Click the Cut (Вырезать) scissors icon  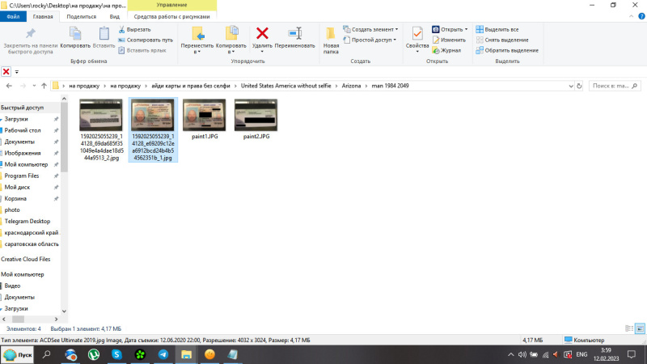point(122,29)
